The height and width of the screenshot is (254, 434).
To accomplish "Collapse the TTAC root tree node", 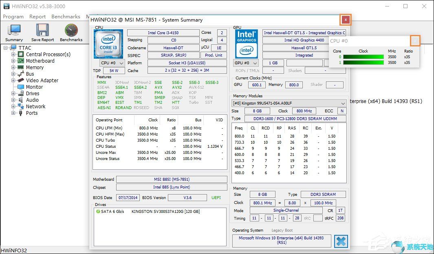I will tap(6, 48).
